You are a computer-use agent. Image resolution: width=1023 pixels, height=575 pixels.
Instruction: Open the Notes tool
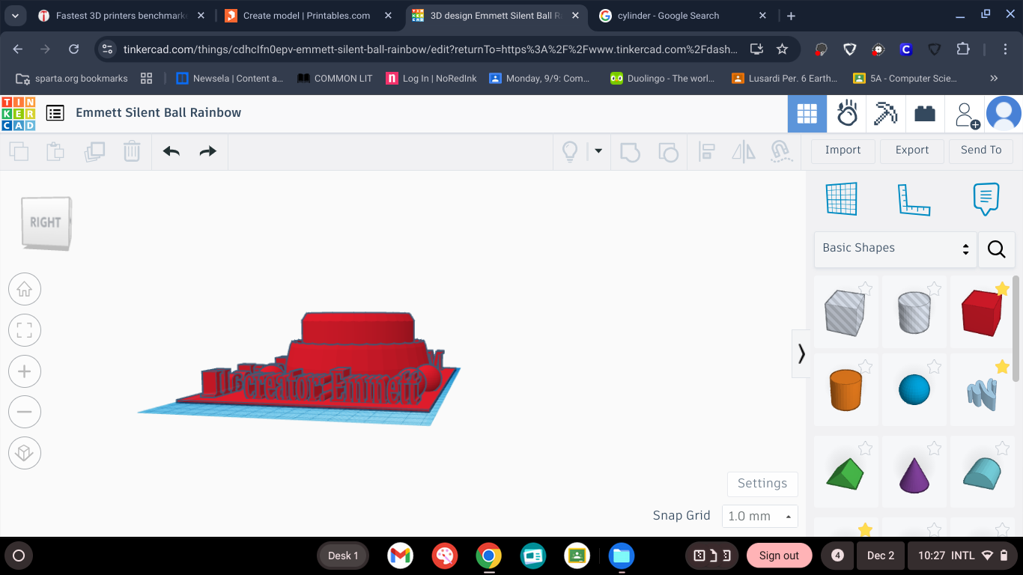click(986, 199)
